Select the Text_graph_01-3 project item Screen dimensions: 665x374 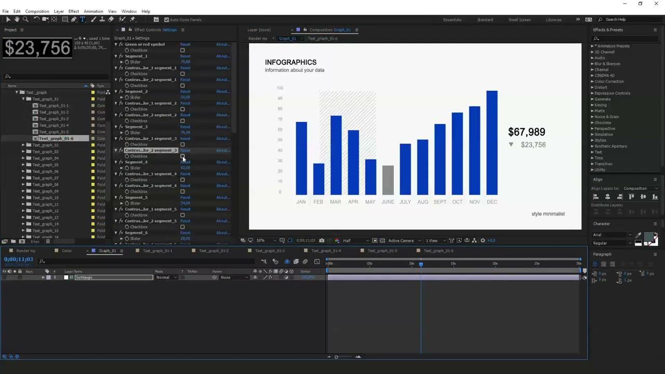54,119
